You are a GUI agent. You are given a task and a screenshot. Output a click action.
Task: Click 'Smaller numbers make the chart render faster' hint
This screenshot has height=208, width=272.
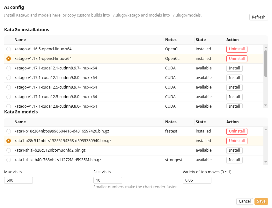coord(135,187)
